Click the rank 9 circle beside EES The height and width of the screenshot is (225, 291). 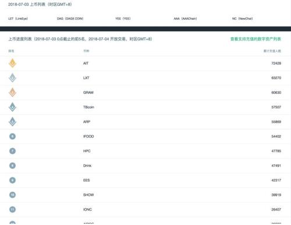[x=12, y=180]
